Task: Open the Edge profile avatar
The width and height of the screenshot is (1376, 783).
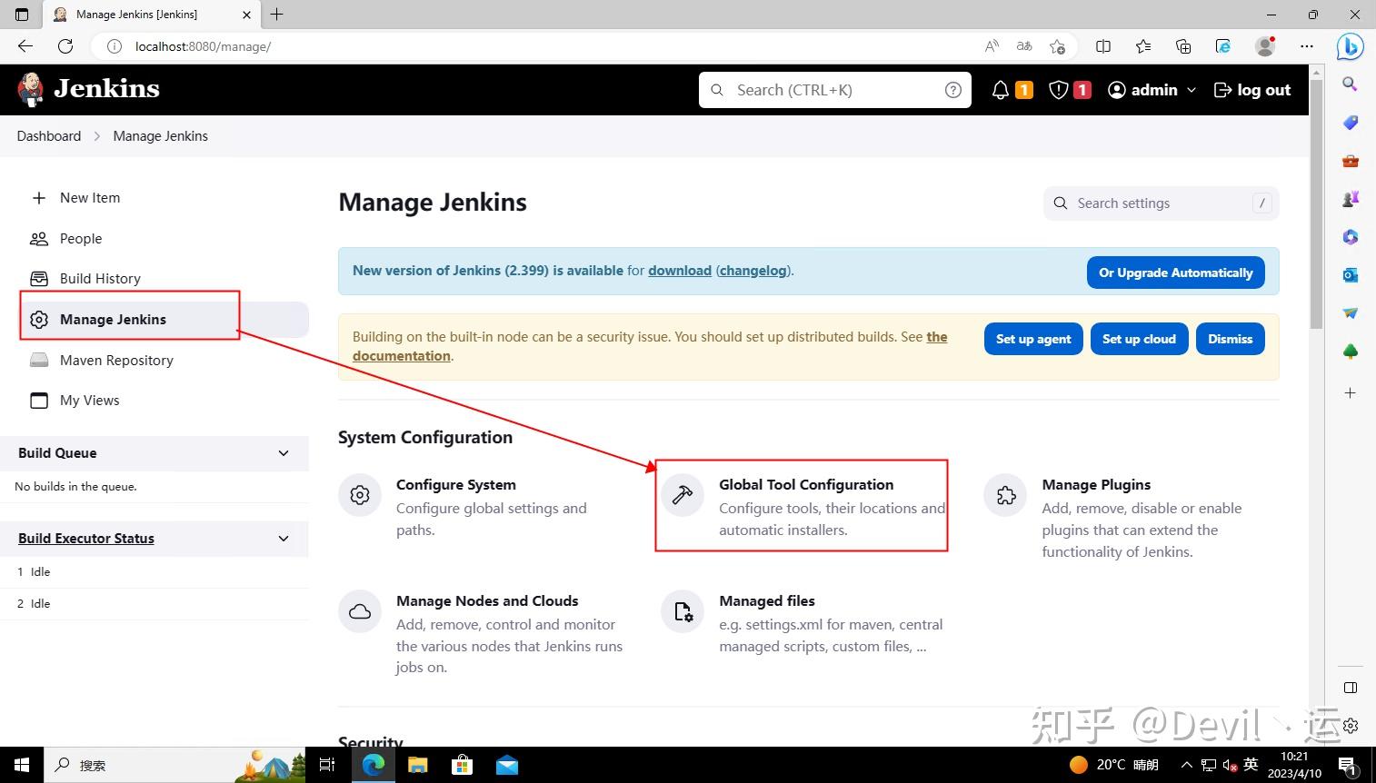Action: (1265, 46)
